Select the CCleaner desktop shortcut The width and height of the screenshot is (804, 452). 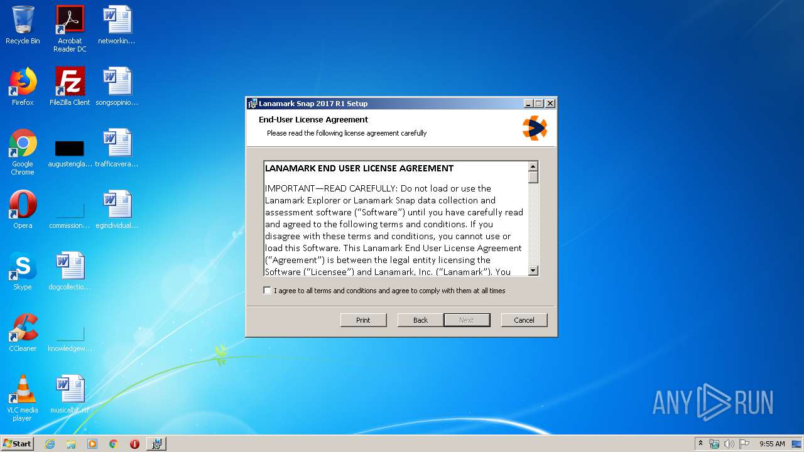point(23,333)
